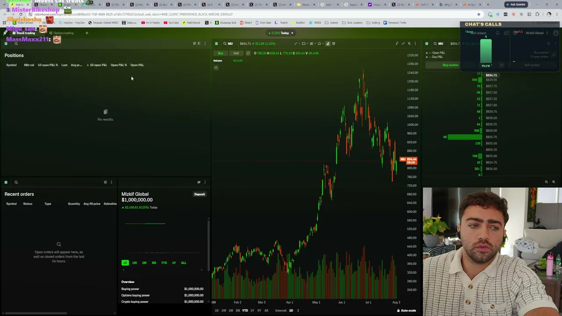Image resolution: width=562 pixels, height=316 pixels.
Task: Open Recent orders column settings icon
Action: [105, 182]
